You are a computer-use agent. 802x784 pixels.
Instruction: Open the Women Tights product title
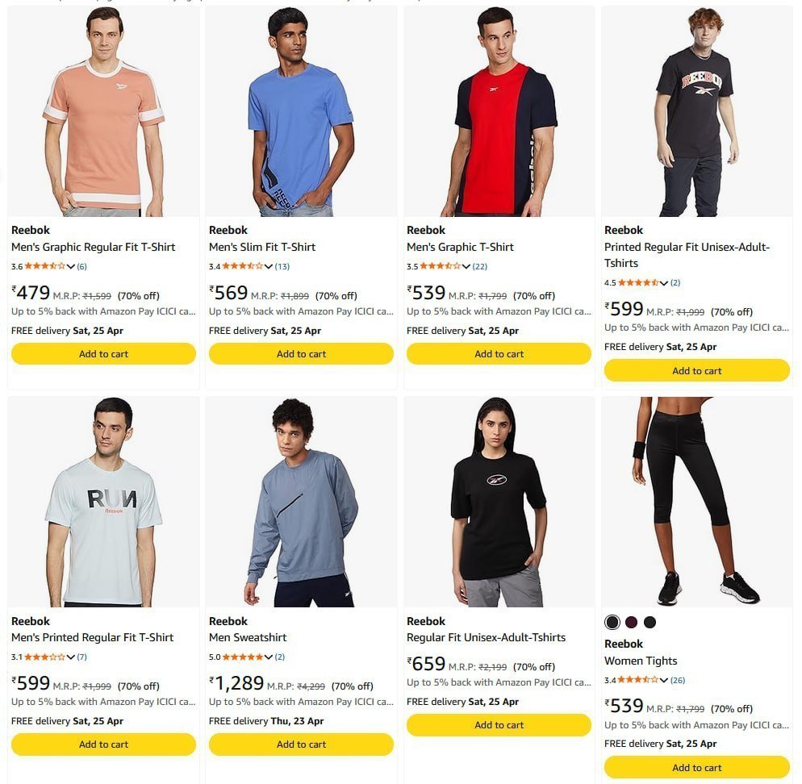click(641, 661)
